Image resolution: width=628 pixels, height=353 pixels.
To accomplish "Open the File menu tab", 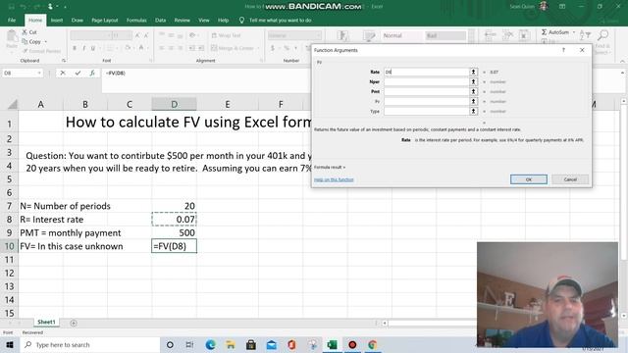I will click(x=12, y=20).
